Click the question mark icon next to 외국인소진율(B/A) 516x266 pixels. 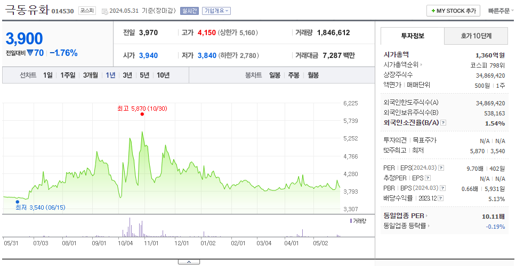[x=444, y=123]
